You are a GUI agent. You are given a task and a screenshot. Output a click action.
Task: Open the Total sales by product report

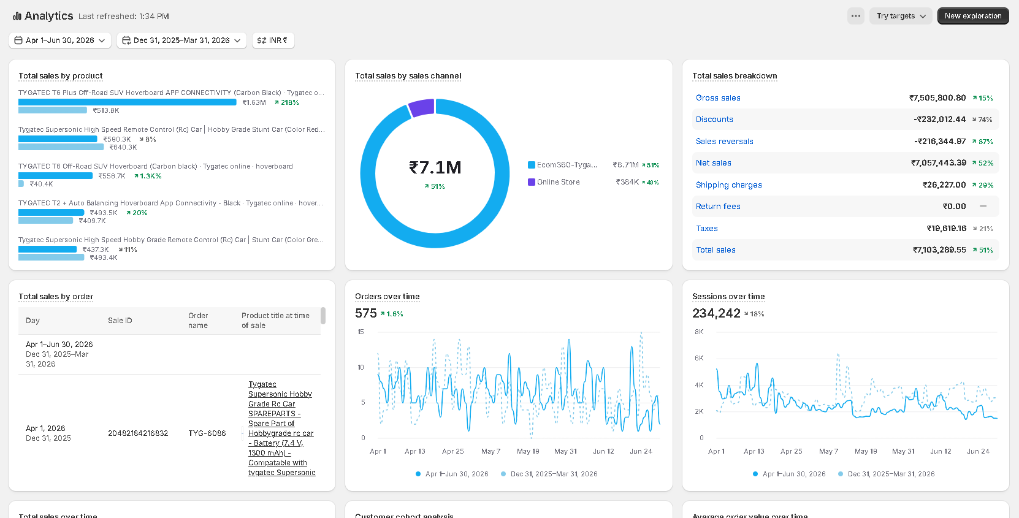[61, 76]
